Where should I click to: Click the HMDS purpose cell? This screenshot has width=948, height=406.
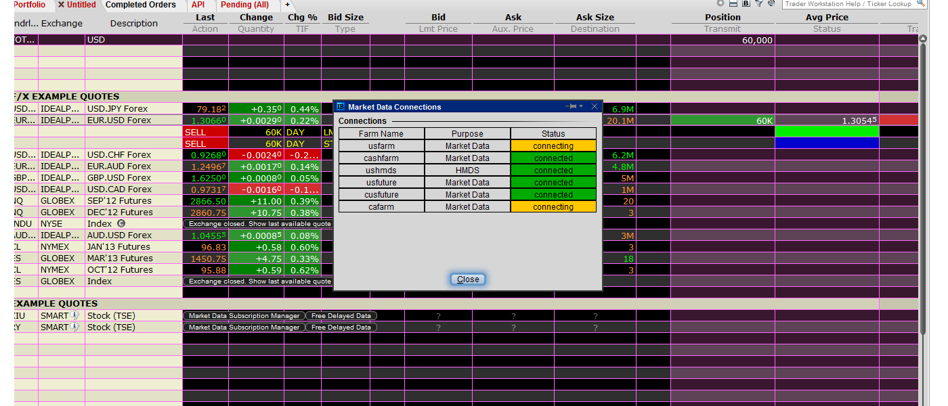pyautogui.click(x=467, y=170)
